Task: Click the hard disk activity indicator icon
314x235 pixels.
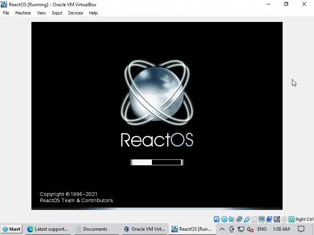Action: pos(217,219)
